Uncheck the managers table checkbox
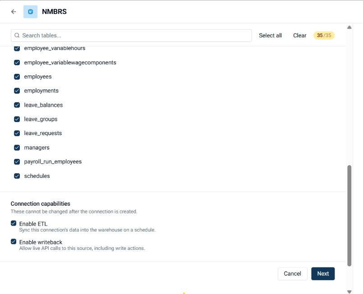This screenshot has width=363, height=294. (x=17, y=148)
